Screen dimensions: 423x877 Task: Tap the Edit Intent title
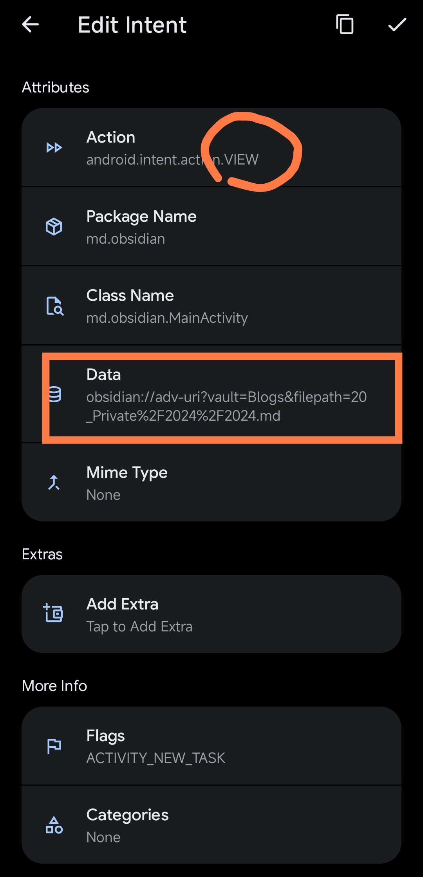pyautogui.click(x=132, y=25)
